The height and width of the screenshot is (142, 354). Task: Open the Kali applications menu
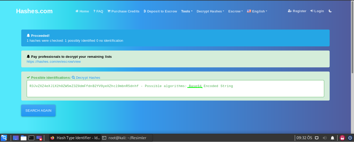click(x=4, y=138)
